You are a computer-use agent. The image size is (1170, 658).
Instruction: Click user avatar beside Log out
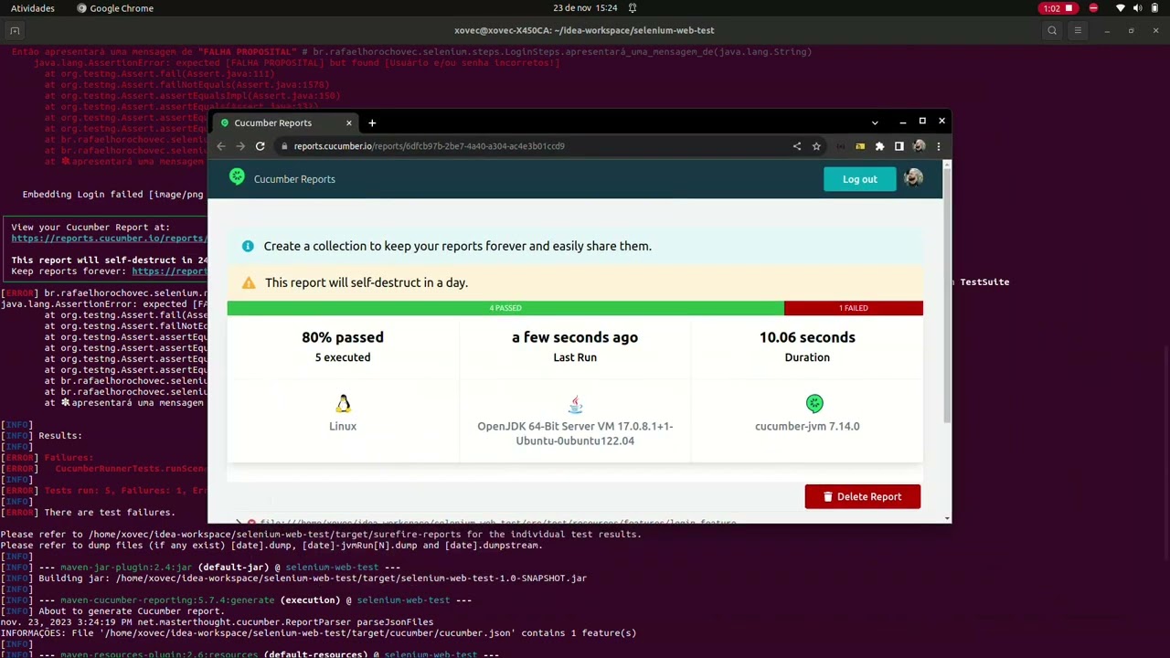[x=913, y=178]
